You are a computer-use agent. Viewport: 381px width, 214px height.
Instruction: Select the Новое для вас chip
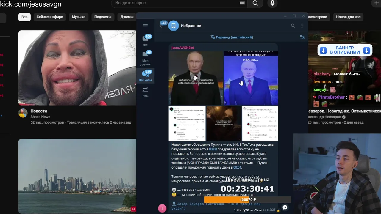coord(348,17)
